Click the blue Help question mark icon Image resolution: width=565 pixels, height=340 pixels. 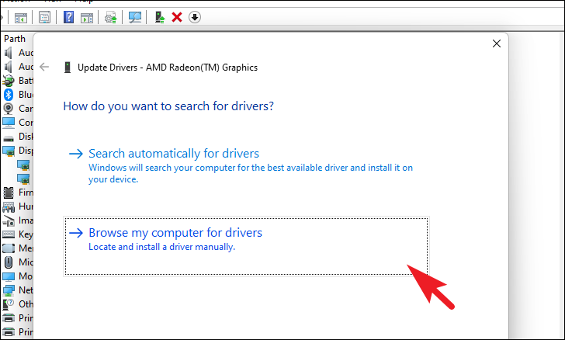pos(68,17)
